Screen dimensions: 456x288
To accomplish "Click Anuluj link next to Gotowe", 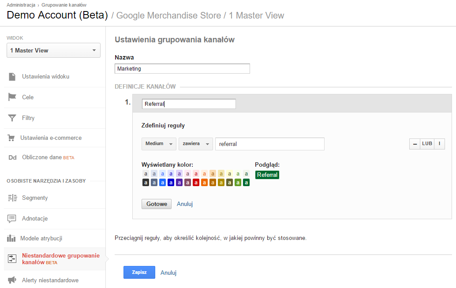I will pyautogui.click(x=185, y=204).
